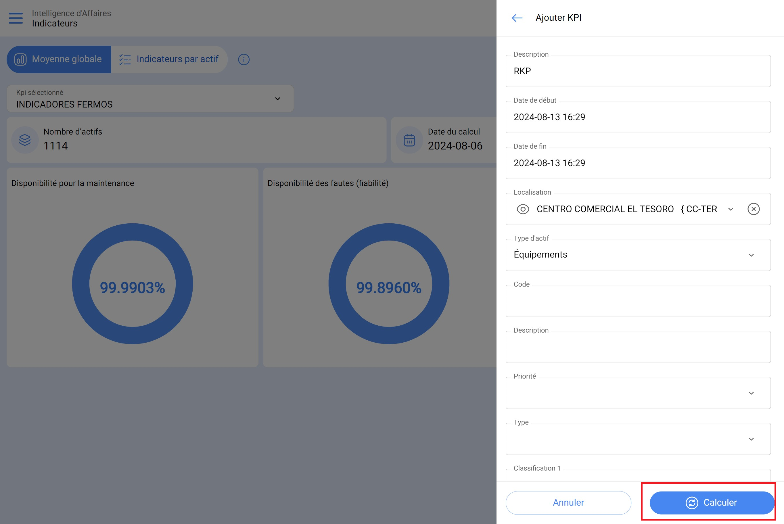Open the hamburger navigation menu
The image size is (784, 524).
pyautogui.click(x=16, y=18)
